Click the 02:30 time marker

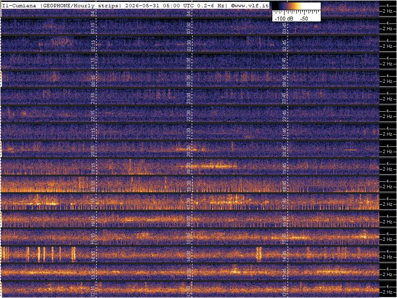(x=188, y=46)
